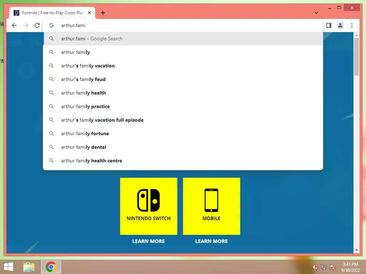Image resolution: width=366 pixels, height=274 pixels.
Task: Close the Fortnite tab
Action: coord(89,13)
